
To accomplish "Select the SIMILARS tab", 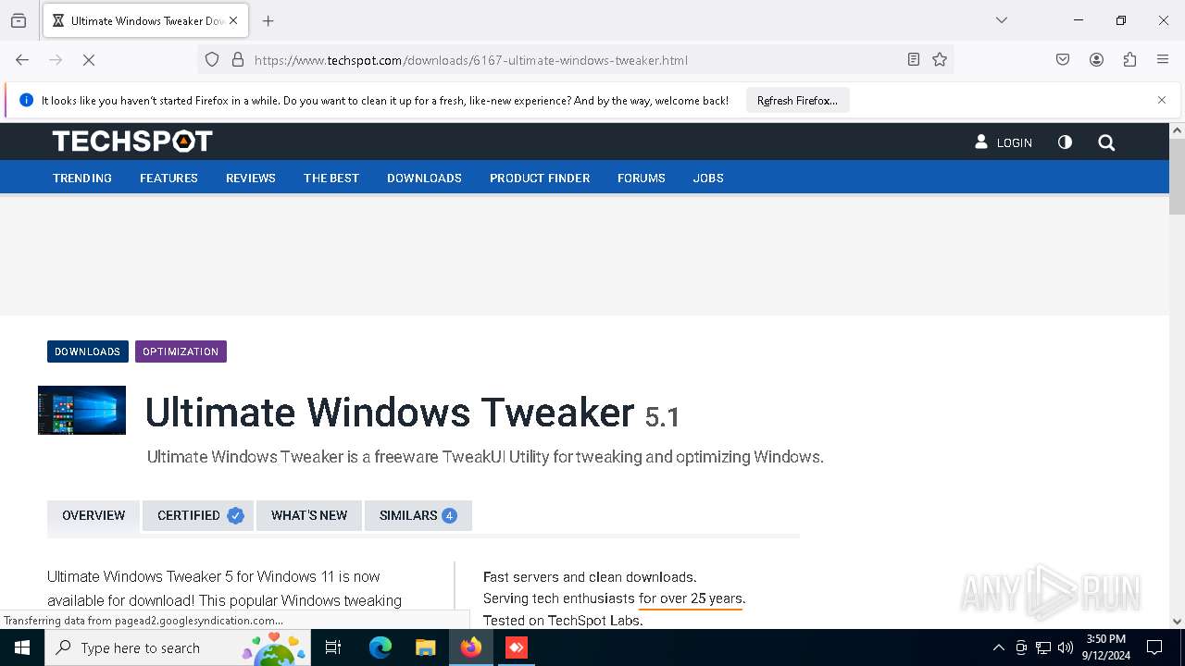I will click(418, 516).
